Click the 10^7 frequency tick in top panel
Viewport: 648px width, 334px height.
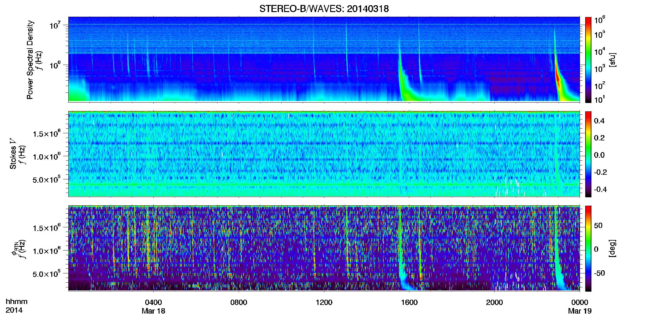[x=55, y=25]
